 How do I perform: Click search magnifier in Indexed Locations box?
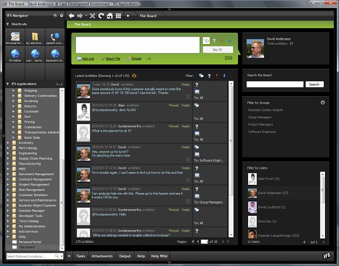(56, 256)
